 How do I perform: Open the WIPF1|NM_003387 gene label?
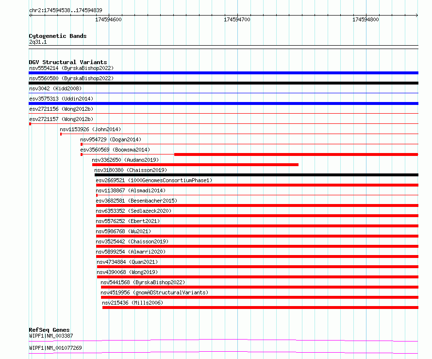pyautogui.click(x=51, y=336)
